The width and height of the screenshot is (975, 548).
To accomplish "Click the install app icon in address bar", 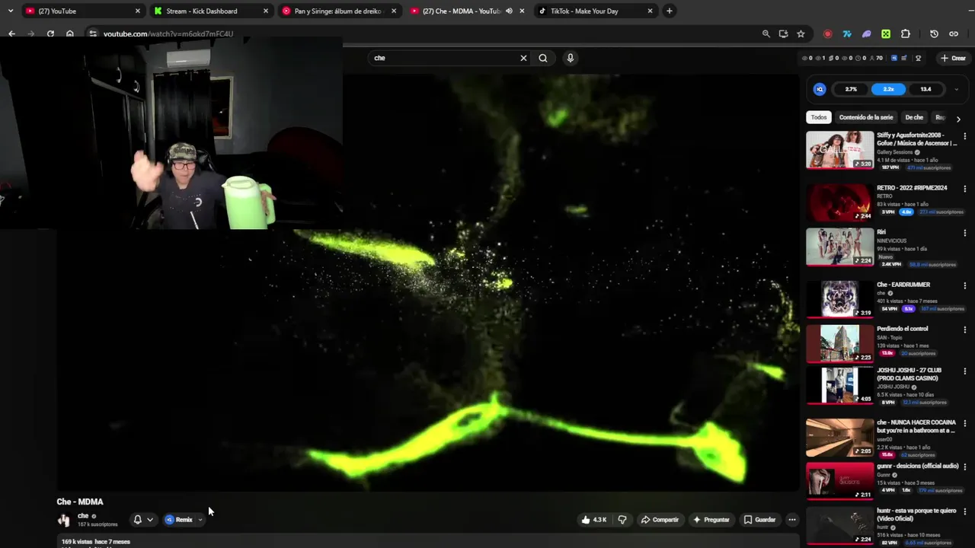I will pos(783,33).
